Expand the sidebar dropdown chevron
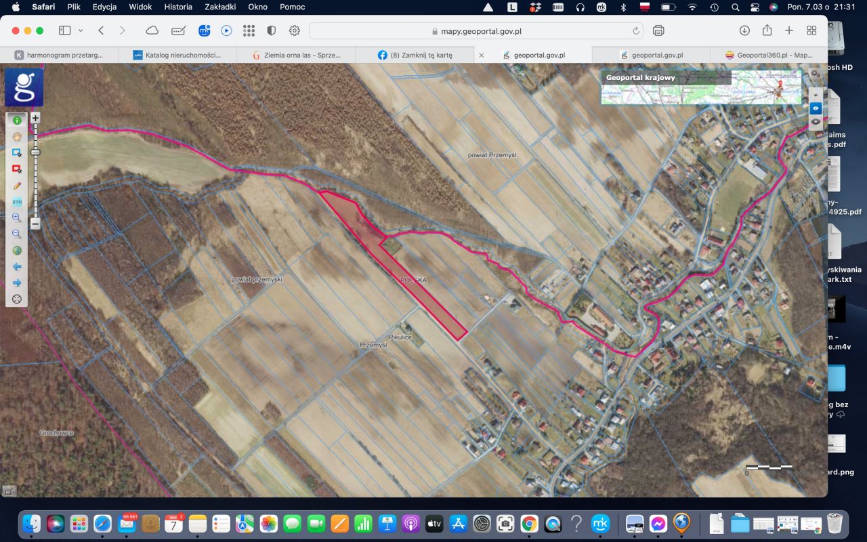 pyautogui.click(x=81, y=30)
